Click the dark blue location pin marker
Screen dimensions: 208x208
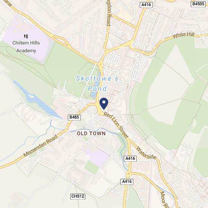pyautogui.click(x=104, y=104)
